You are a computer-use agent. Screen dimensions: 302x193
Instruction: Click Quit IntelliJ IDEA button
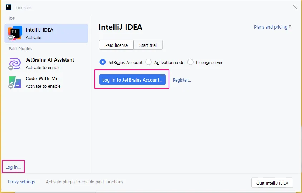272,183
